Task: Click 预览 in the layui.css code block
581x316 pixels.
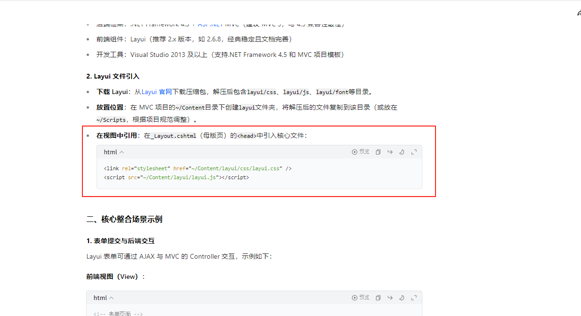Action: point(361,152)
